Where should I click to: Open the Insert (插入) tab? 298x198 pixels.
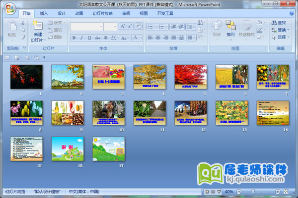coord(44,13)
